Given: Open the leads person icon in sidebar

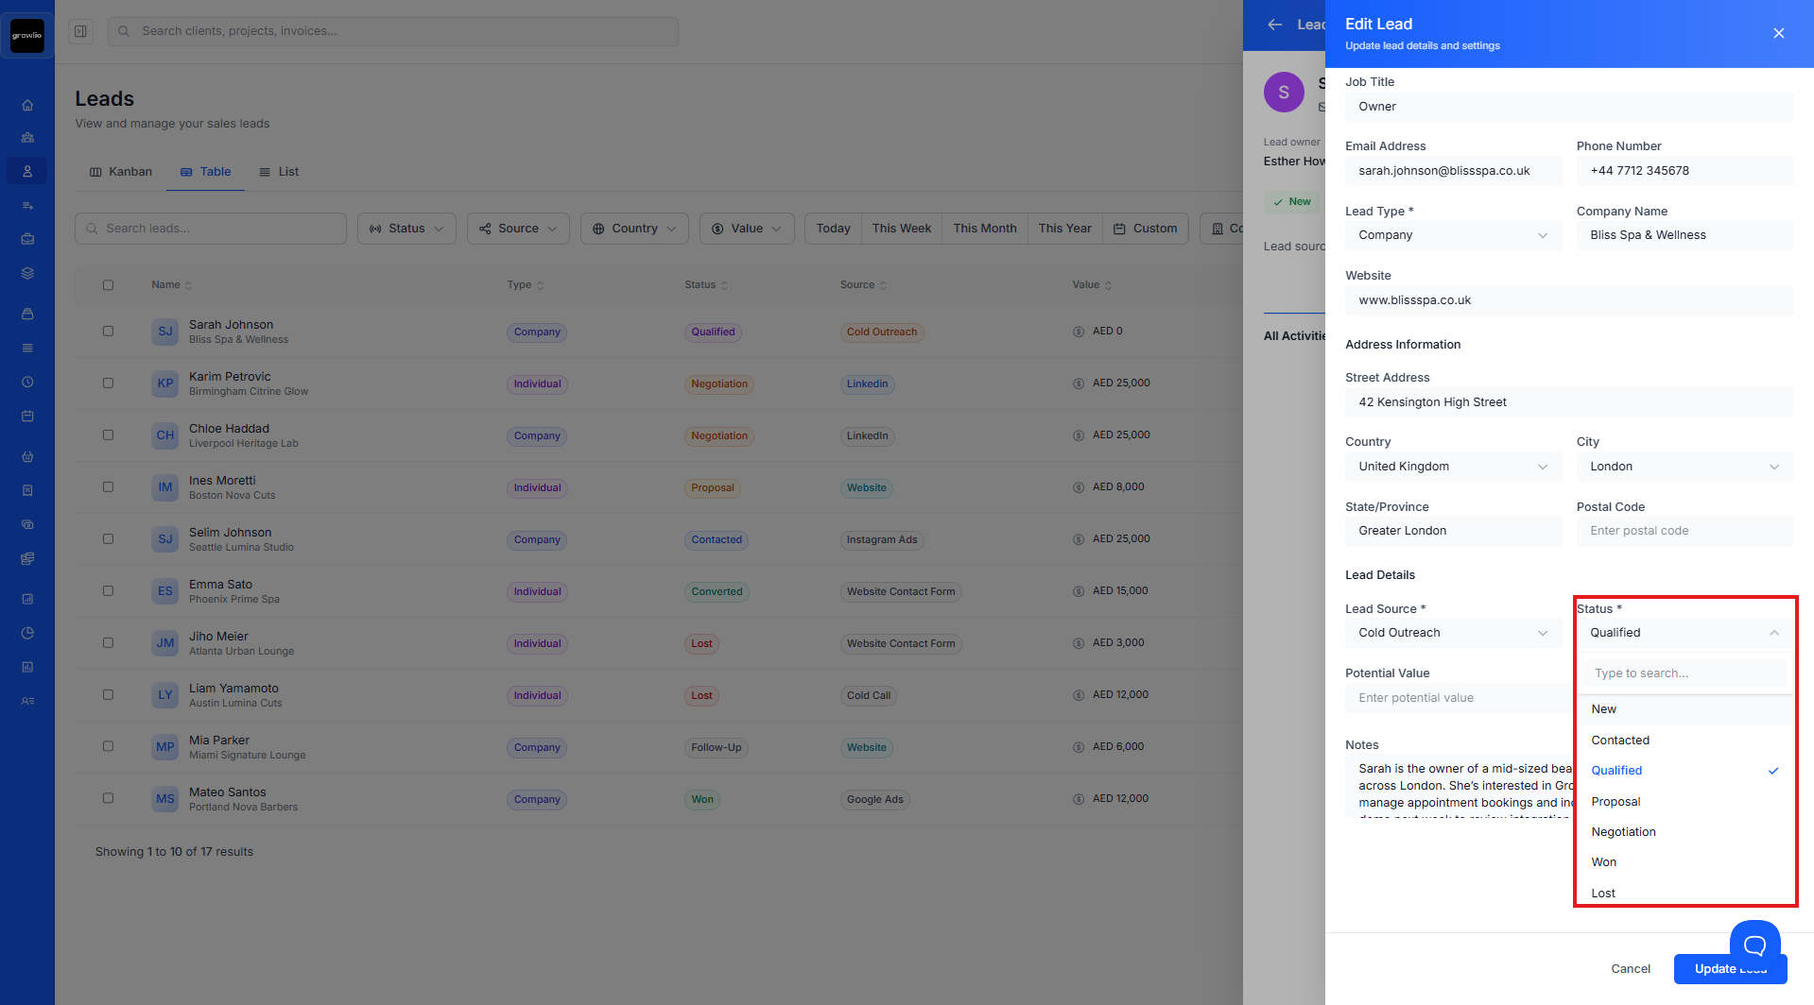Looking at the screenshot, I should coord(27,171).
